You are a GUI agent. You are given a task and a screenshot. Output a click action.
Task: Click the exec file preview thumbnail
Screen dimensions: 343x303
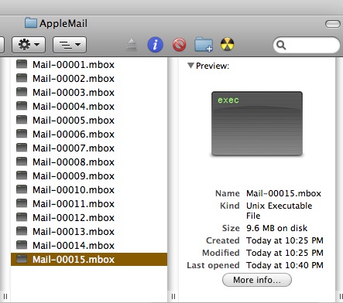coord(257,124)
